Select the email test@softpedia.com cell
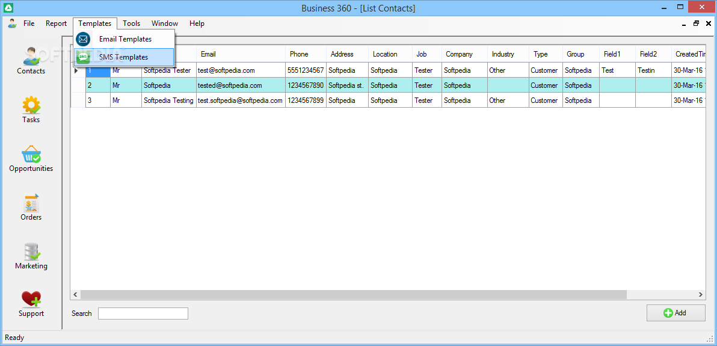Screen dimensions: 717x346 241,70
